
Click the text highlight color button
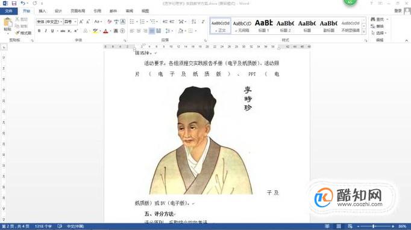coord(95,31)
